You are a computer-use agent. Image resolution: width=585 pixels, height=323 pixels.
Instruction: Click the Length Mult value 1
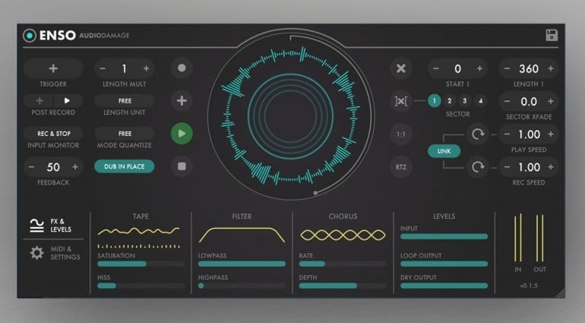click(x=125, y=68)
